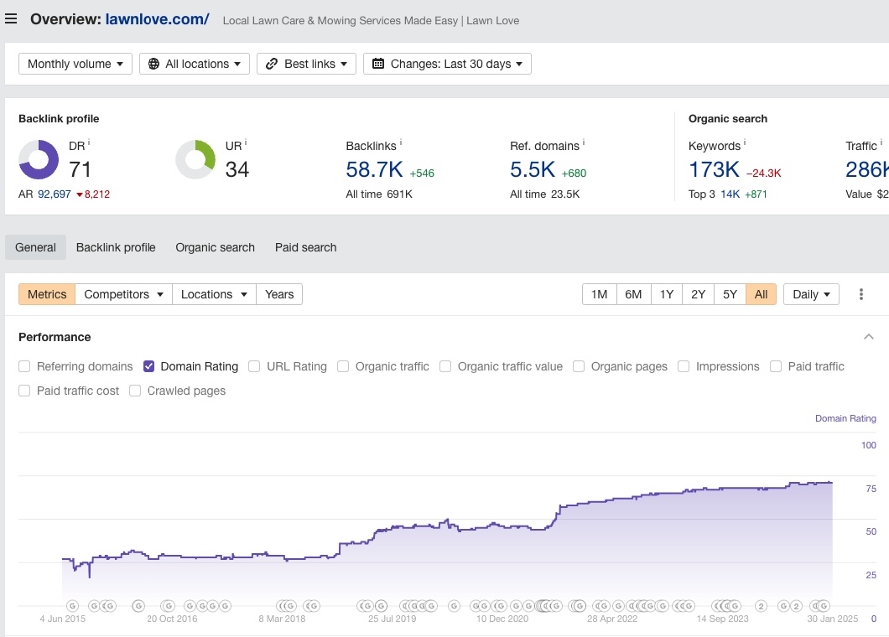Click the Keywords info icon
This screenshot has width=889, height=637.
click(745, 142)
